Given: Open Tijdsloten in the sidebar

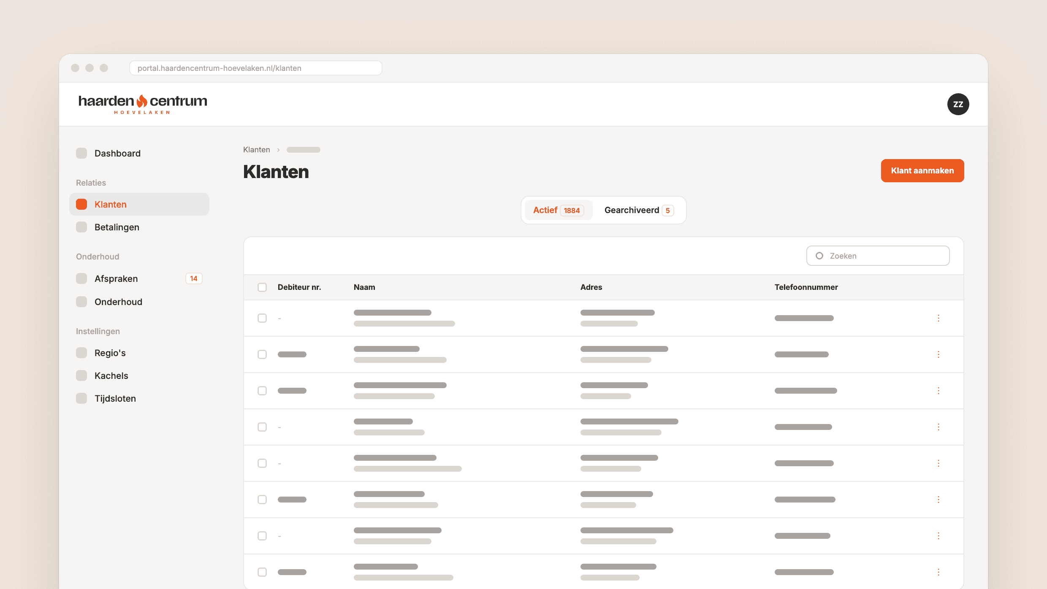Looking at the screenshot, I should pyautogui.click(x=139, y=398).
